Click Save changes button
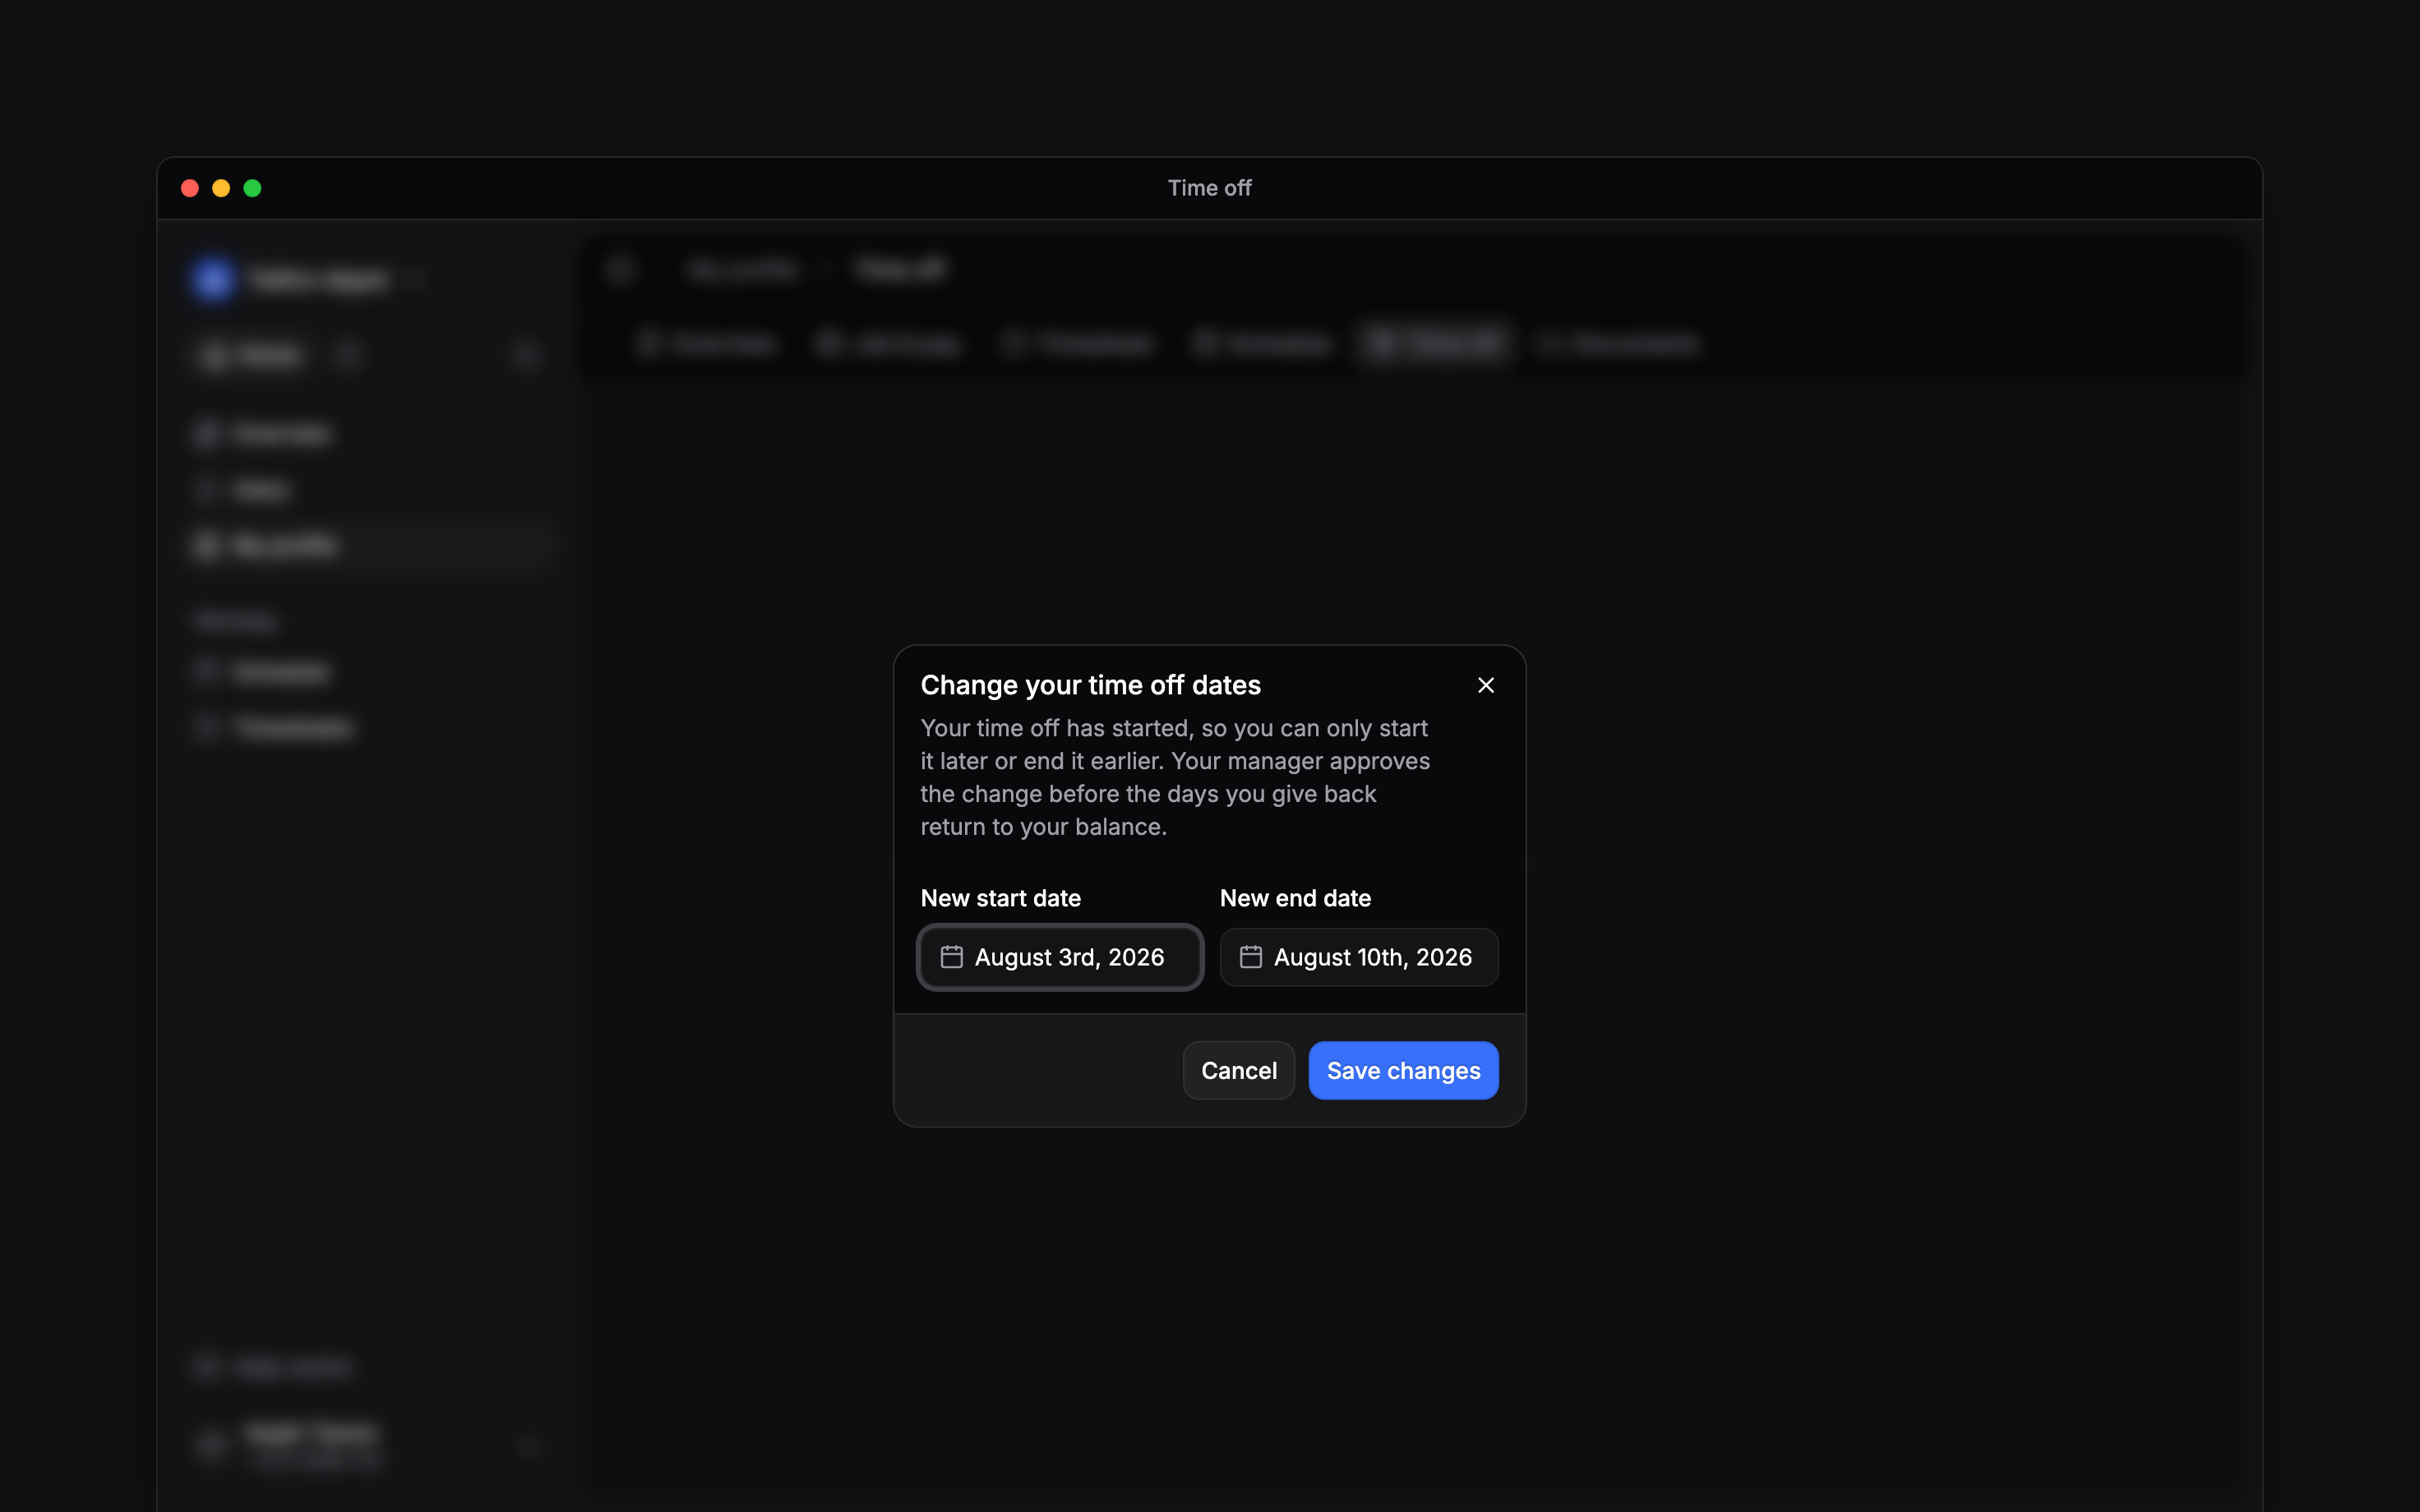This screenshot has height=1512, width=2420. pos(1403,1070)
